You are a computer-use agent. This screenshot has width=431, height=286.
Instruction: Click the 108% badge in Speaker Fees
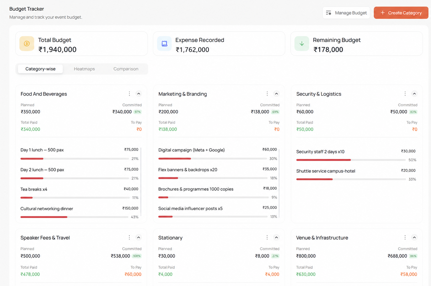click(137, 256)
